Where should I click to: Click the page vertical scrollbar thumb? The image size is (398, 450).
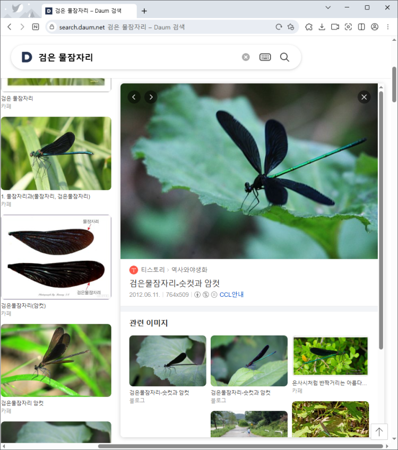click(394, 84)
